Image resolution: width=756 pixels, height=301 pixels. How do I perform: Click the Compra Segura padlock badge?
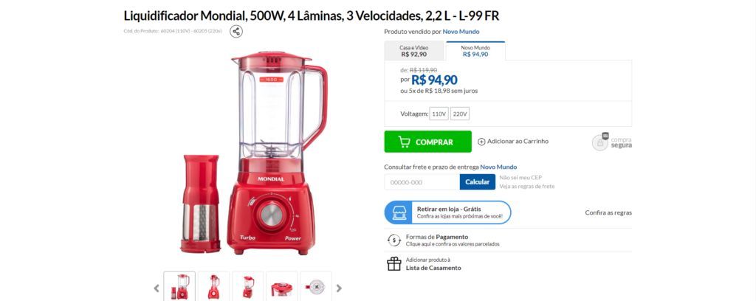click(600, 142)
